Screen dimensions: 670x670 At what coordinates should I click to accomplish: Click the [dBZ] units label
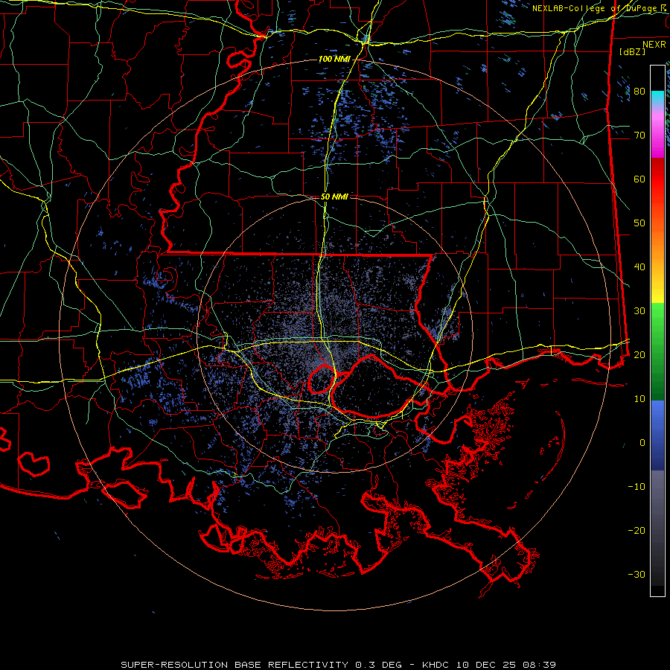(632, 51)
